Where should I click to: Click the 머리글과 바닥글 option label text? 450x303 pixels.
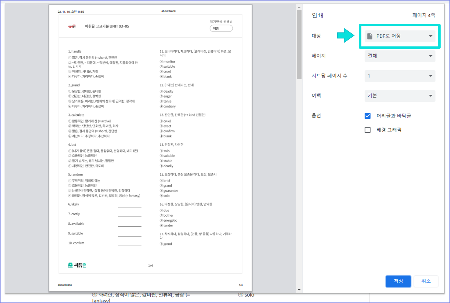click(394, 116)
